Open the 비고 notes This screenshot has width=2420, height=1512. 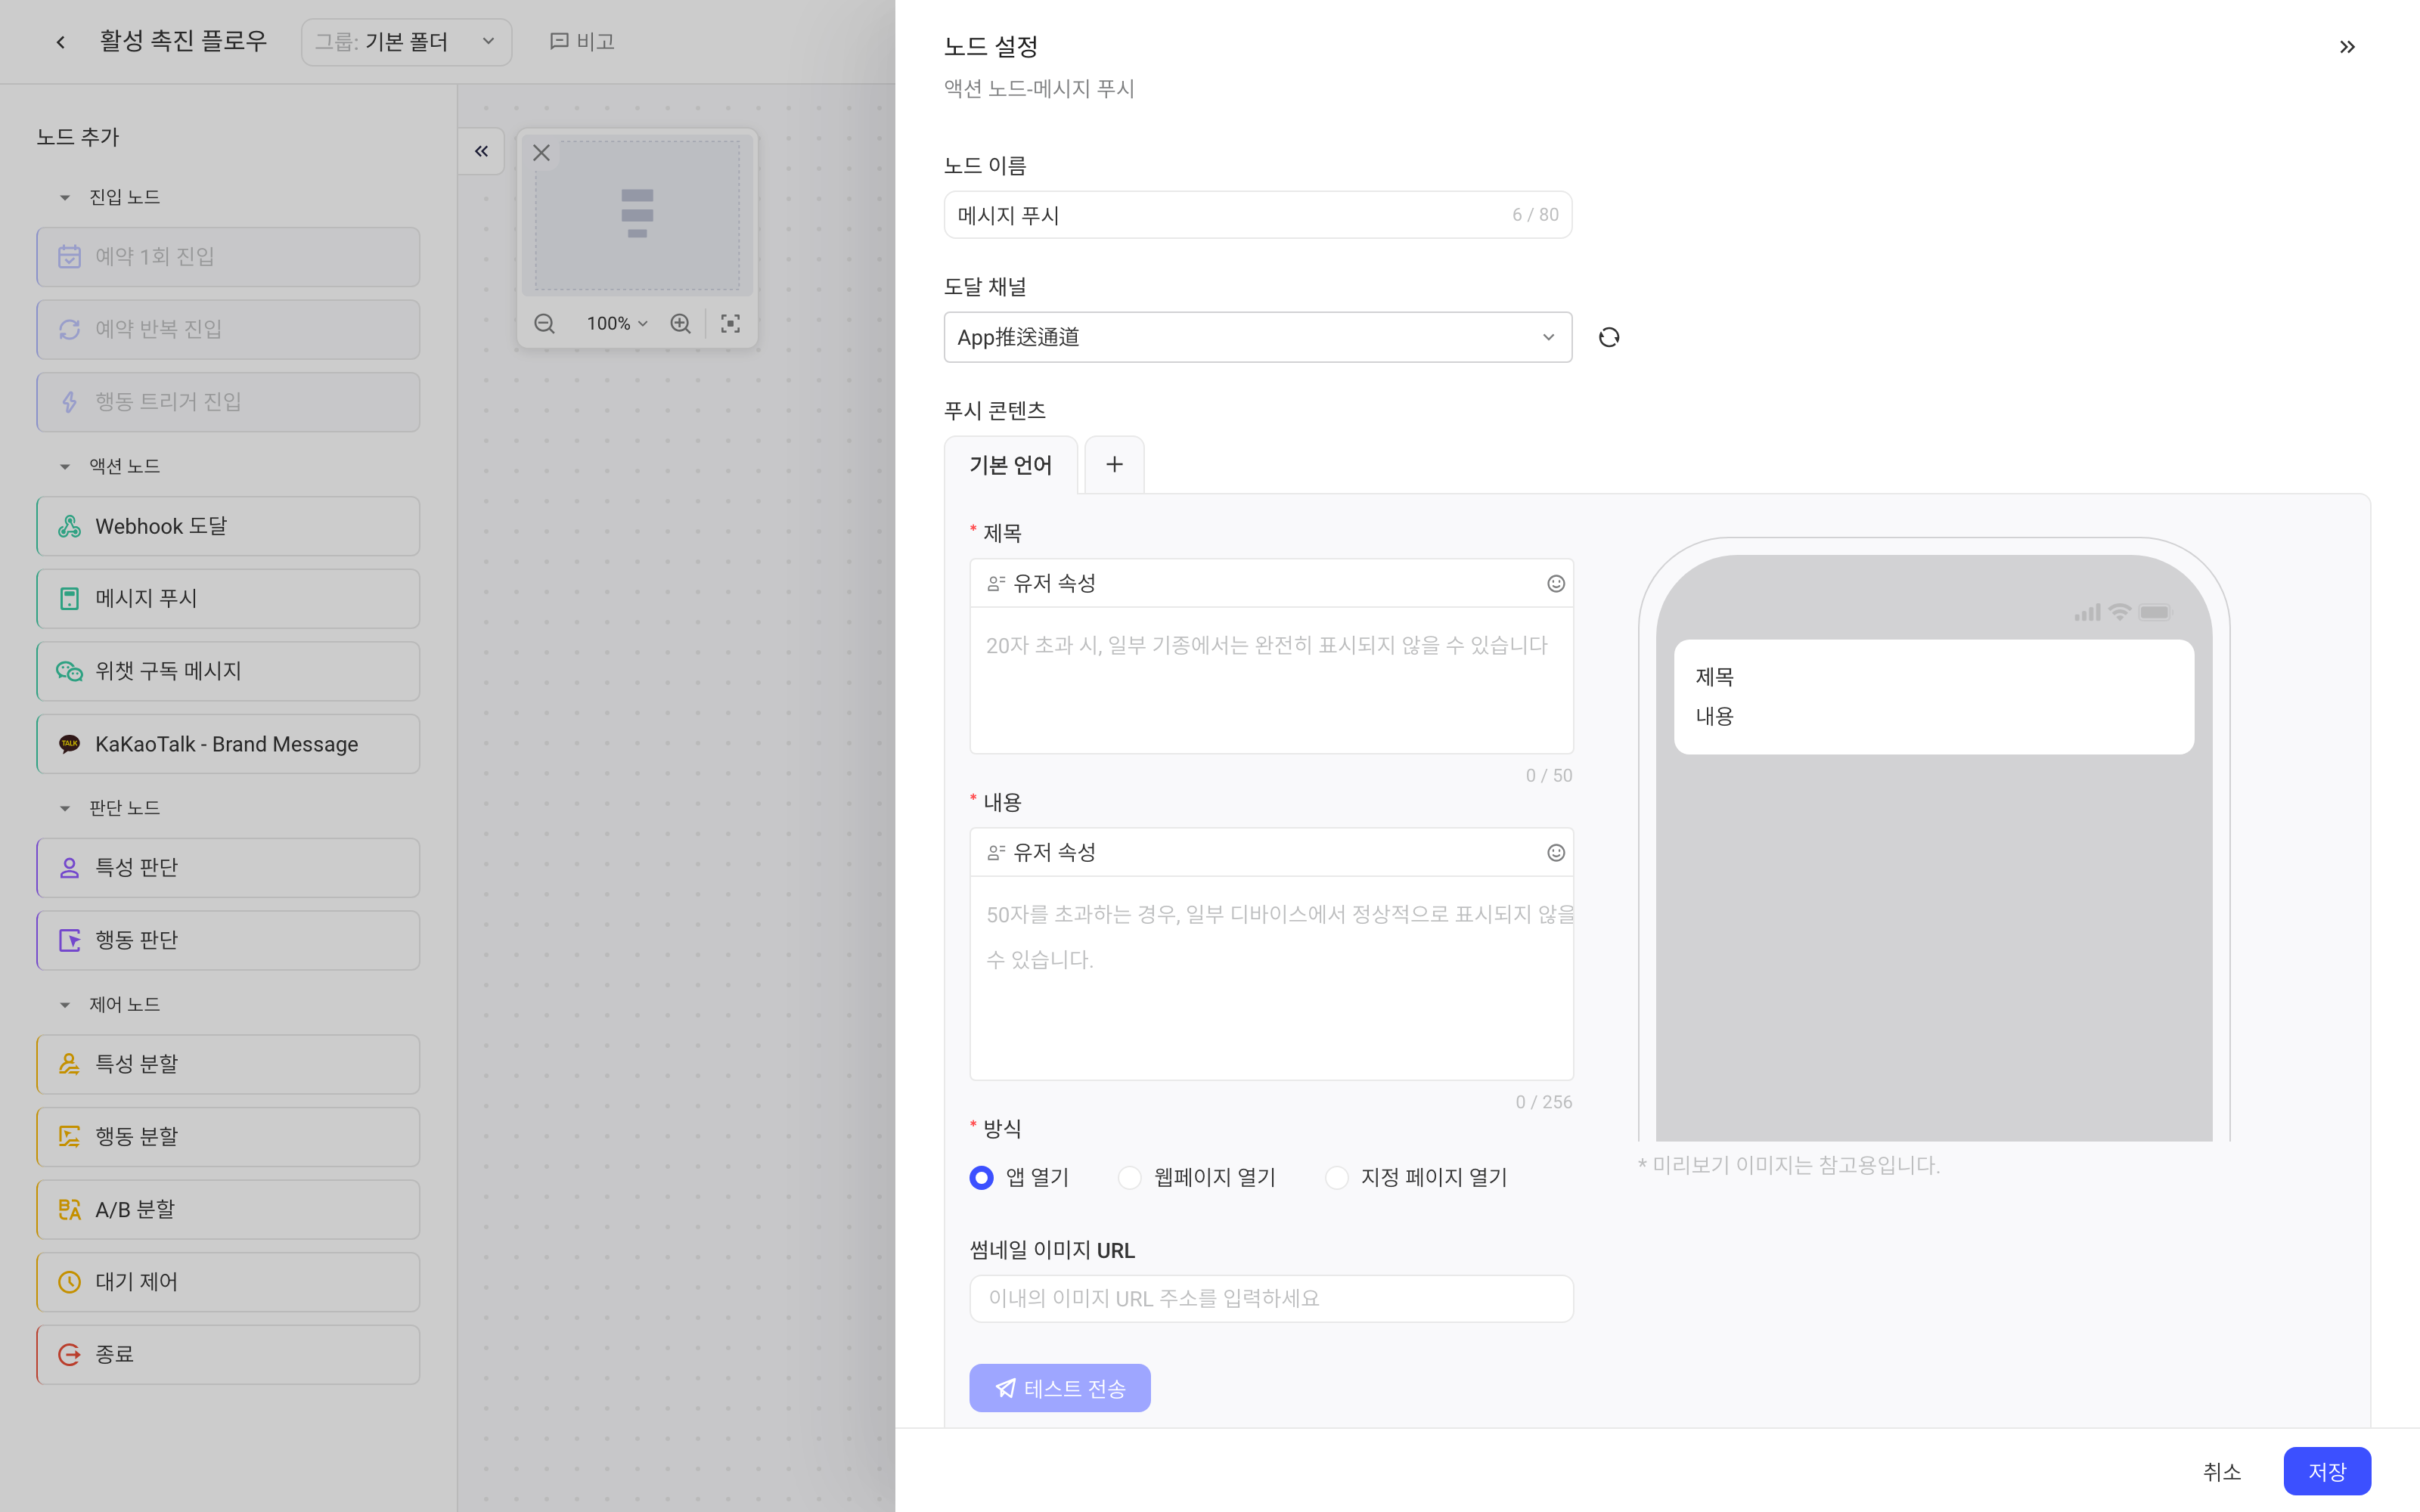[582, 42]
